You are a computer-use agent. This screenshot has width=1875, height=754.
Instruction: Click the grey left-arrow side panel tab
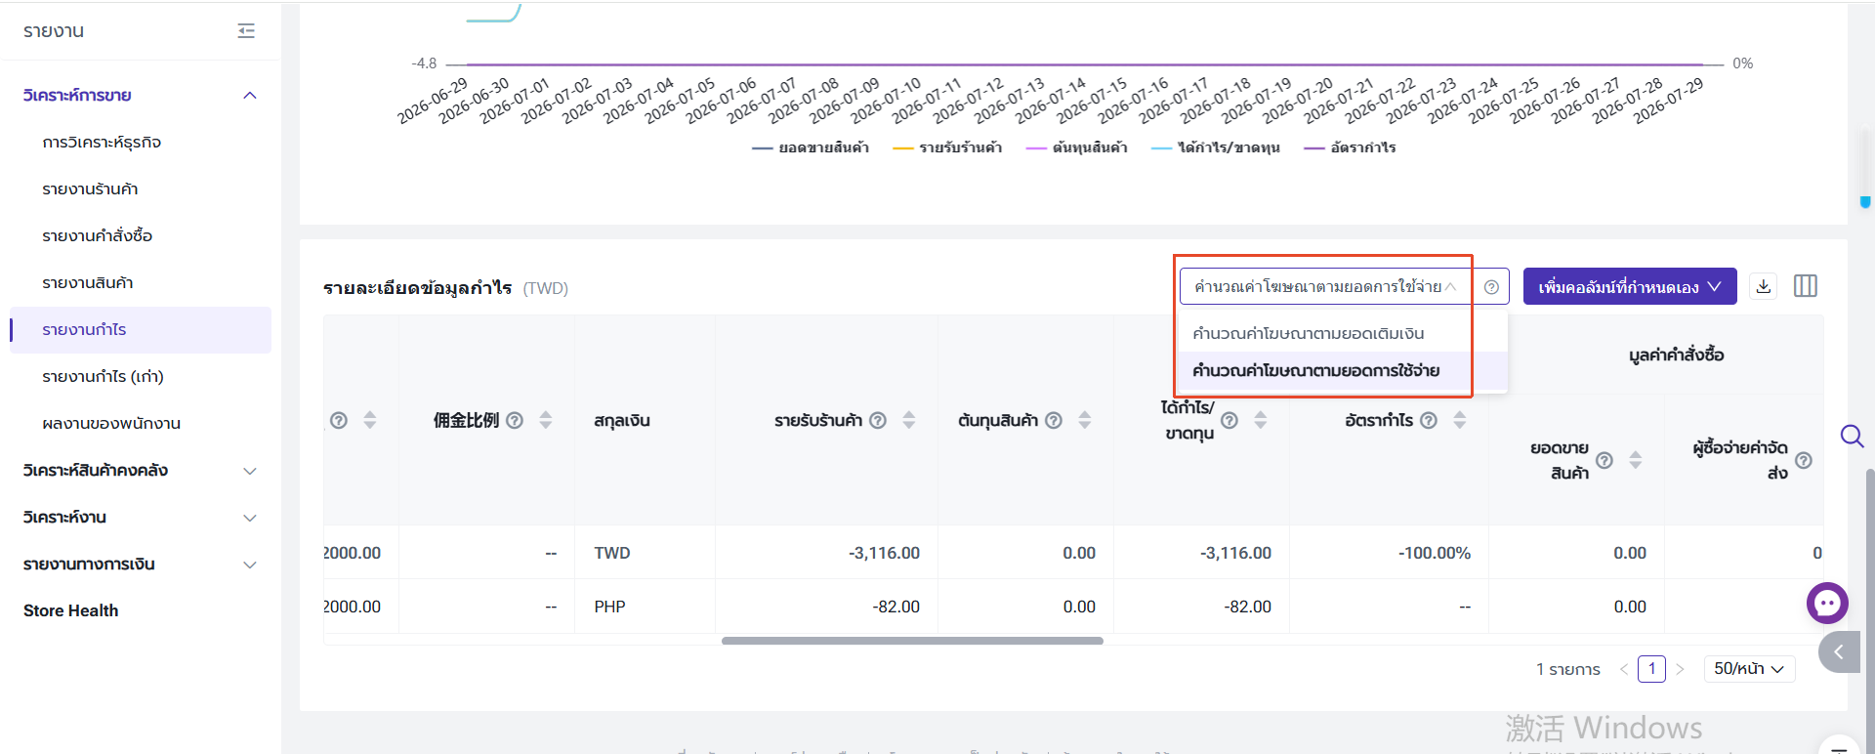[x=1839, y=651]
